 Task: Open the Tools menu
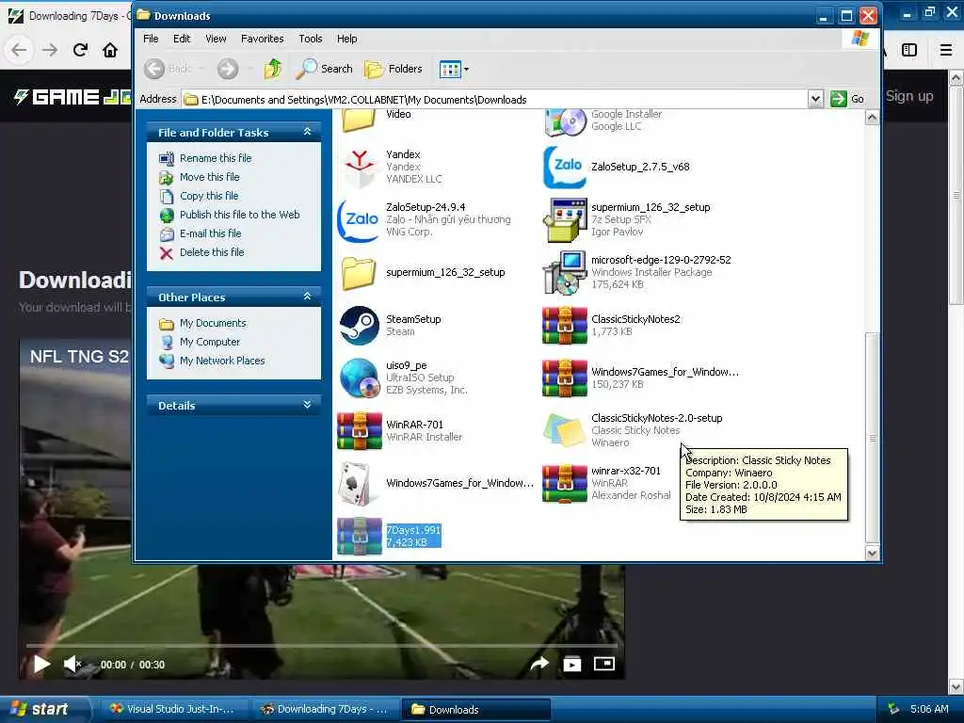click(311, 39)
